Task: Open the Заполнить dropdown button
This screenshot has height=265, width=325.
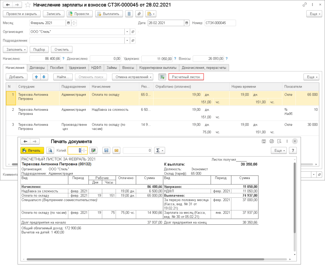Action: (15, 50)
